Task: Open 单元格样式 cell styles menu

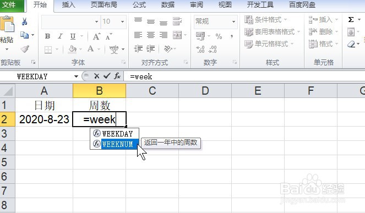Action: click(269, 44)
